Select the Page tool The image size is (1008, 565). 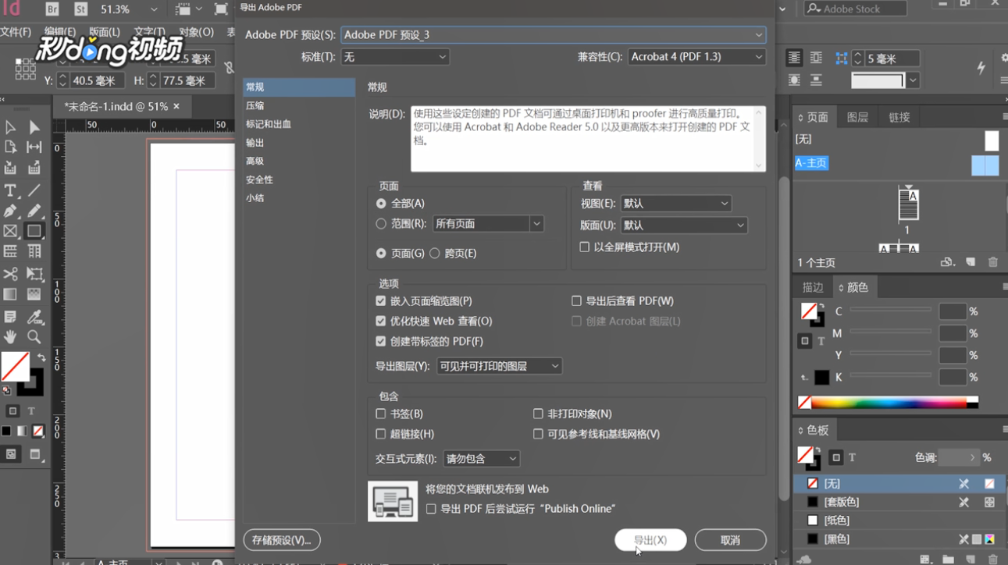pos(10,147)
